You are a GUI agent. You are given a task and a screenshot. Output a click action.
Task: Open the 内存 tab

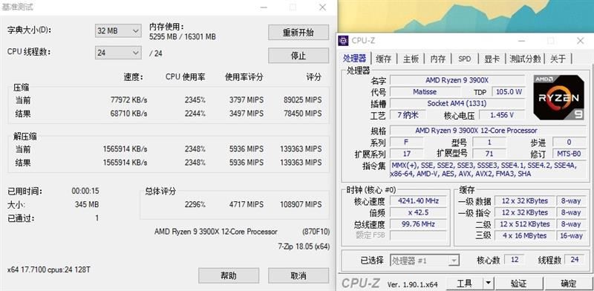coord(438,59)
